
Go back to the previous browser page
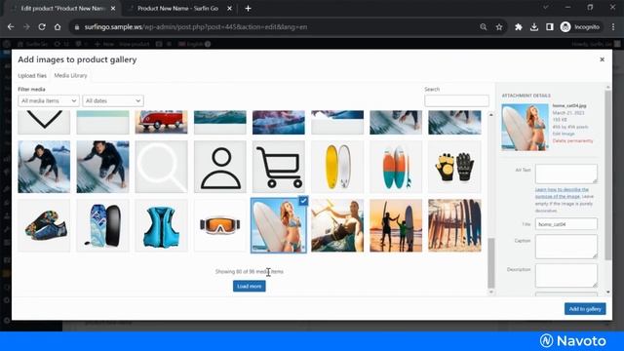point(11,27)
